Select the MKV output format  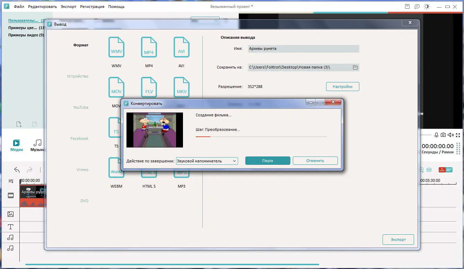[x=181, y=87]
